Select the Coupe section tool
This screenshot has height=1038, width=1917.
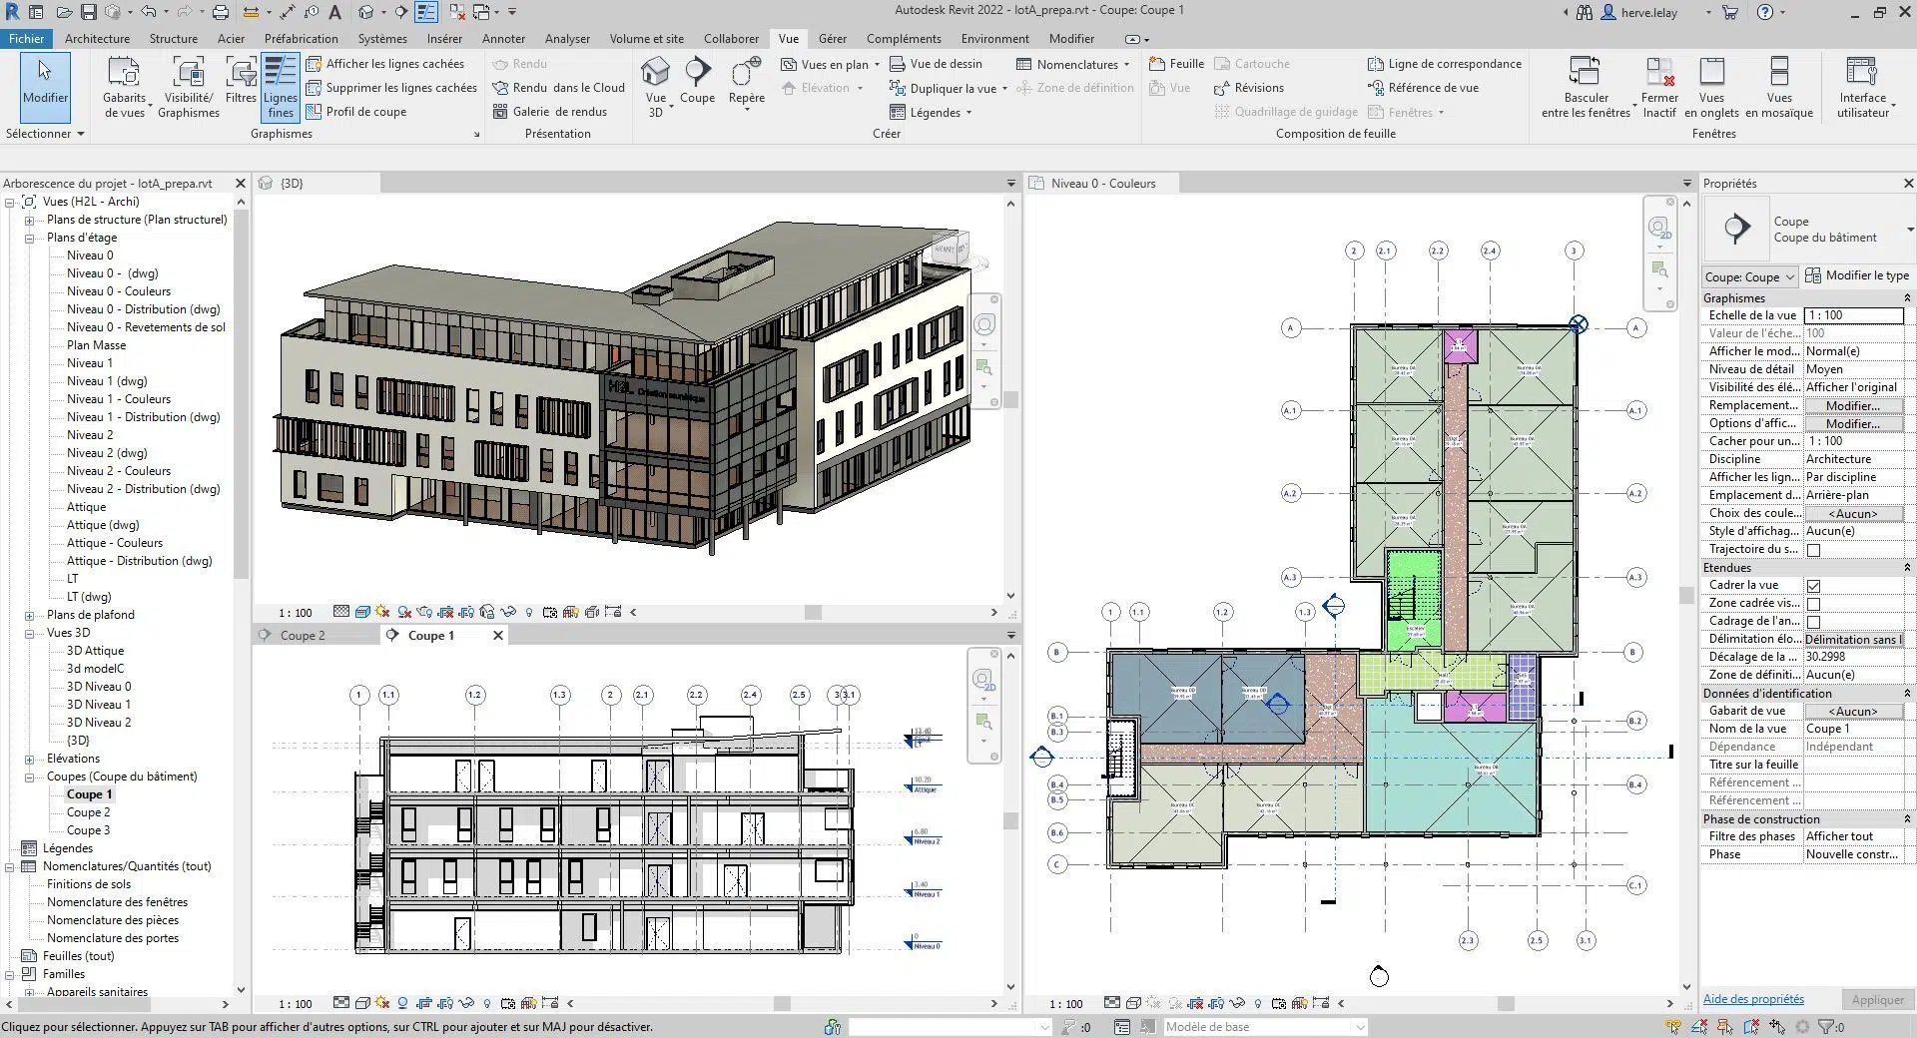pos(697,74)
